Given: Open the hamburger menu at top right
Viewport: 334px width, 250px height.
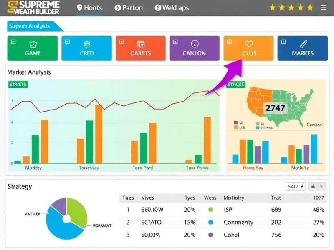Looking at the screenshot, I should (324, 7).
